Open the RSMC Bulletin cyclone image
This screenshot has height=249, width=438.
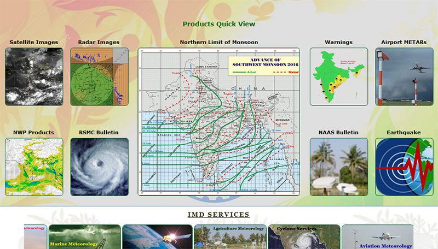pos(100,167)
